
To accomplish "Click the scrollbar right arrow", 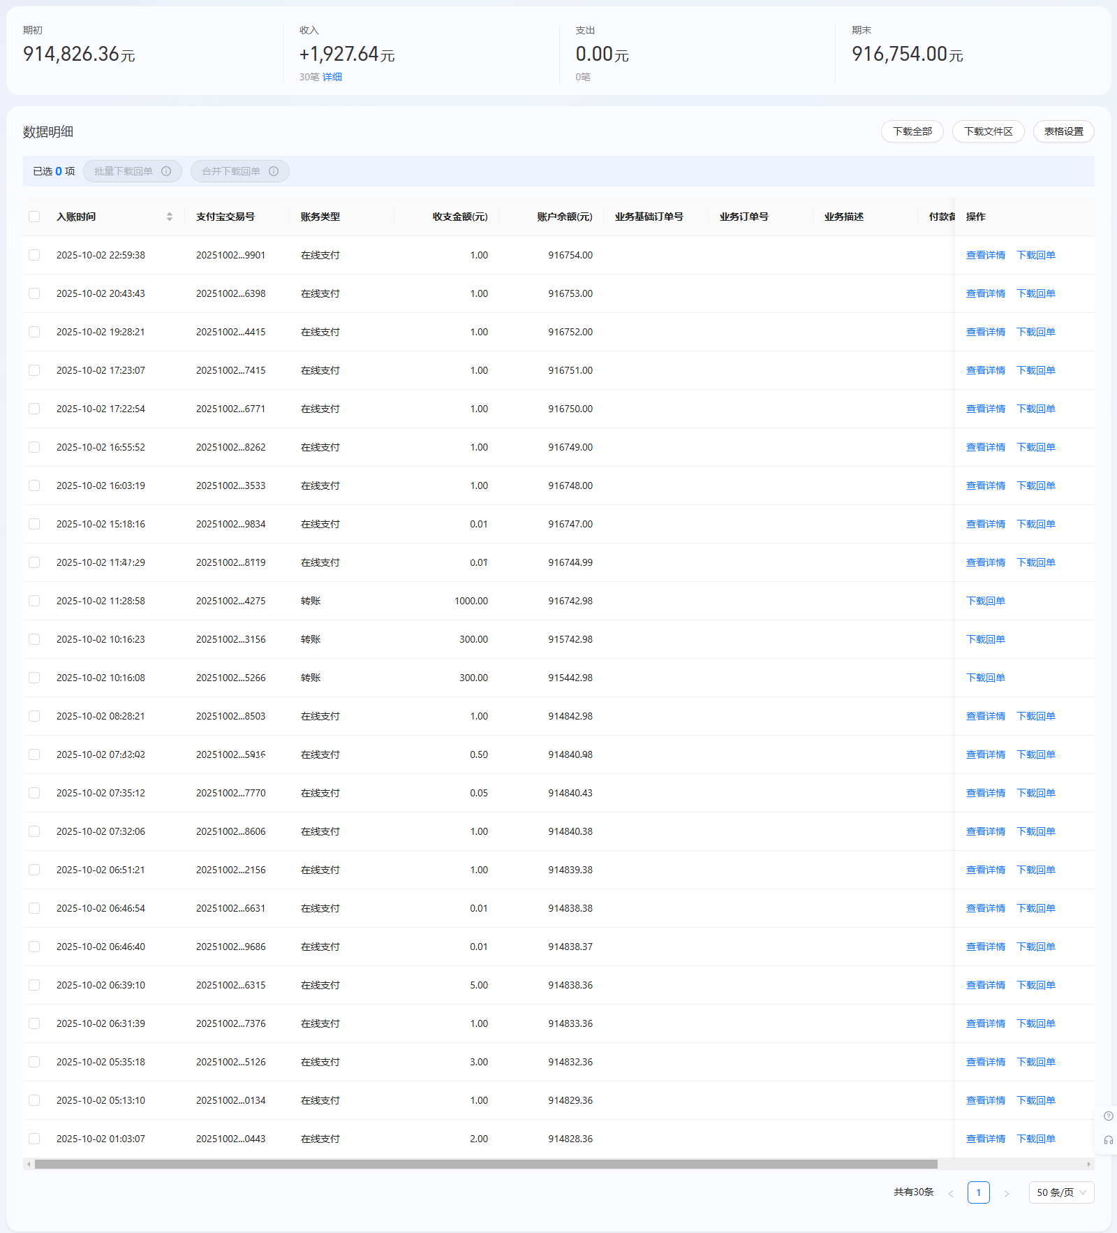I will 1088,1164.
